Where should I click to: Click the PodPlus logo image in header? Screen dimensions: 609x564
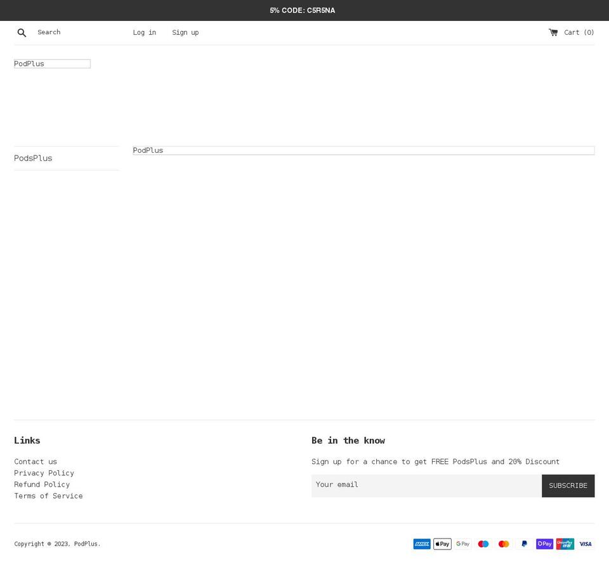(x=52, y=63)
